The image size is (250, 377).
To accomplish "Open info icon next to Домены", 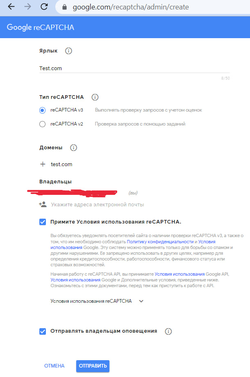I will [x=73, y=148].
